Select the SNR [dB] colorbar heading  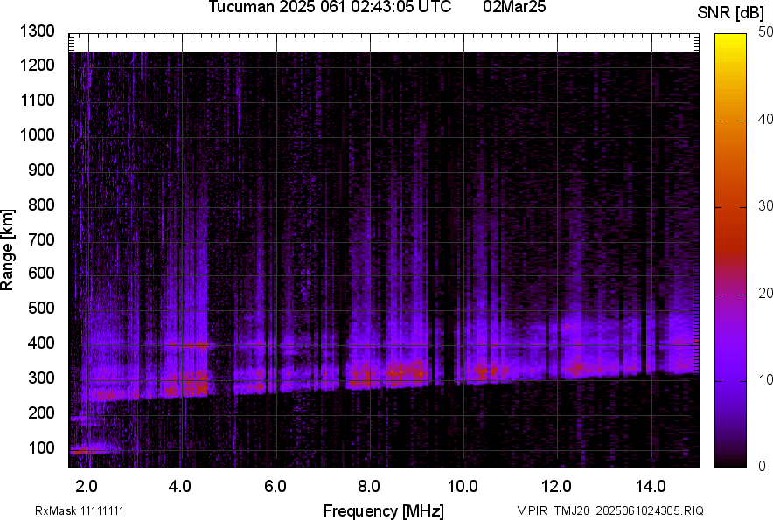[731, 12]
